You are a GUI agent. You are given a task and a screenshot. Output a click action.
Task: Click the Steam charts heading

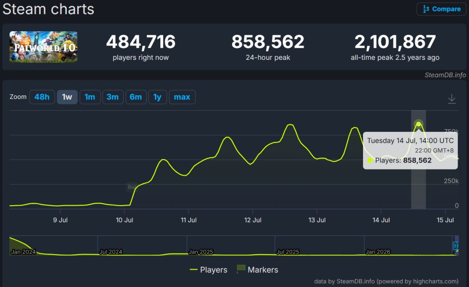(x=49, y=9)
